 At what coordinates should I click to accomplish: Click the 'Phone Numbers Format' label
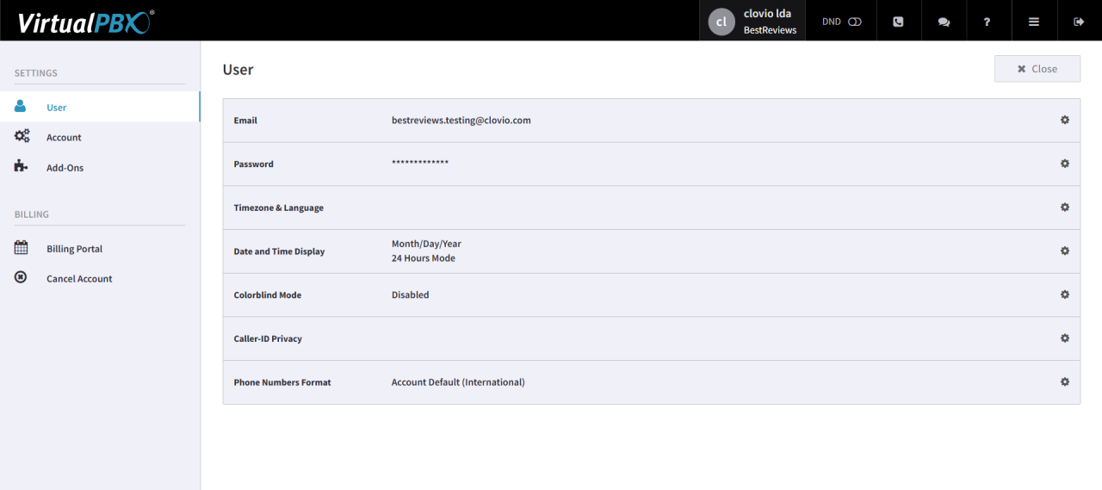click(x=282, y=382)
